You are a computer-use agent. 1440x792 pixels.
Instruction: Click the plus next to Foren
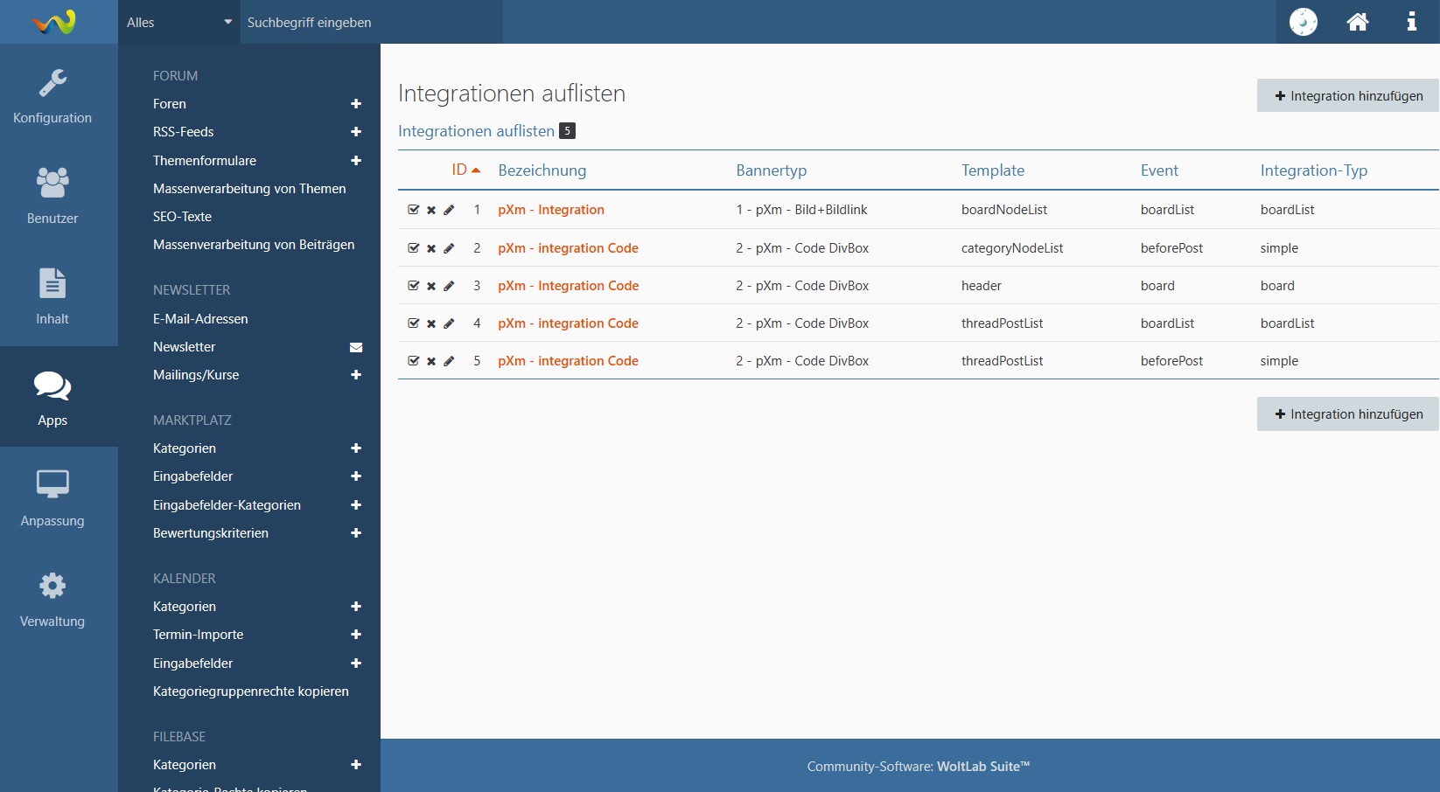(x=356, y=104)
